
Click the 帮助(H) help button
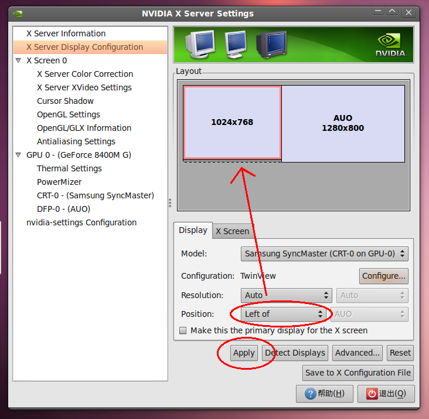point(325,394)
